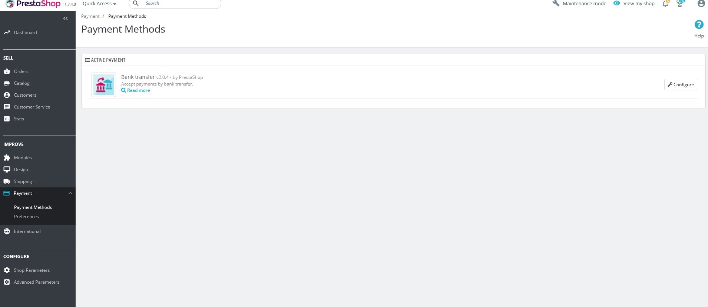Viewport: 708px width, 307px height.
Task: Click the Shipping truck icon
Action: coord(7,181)
